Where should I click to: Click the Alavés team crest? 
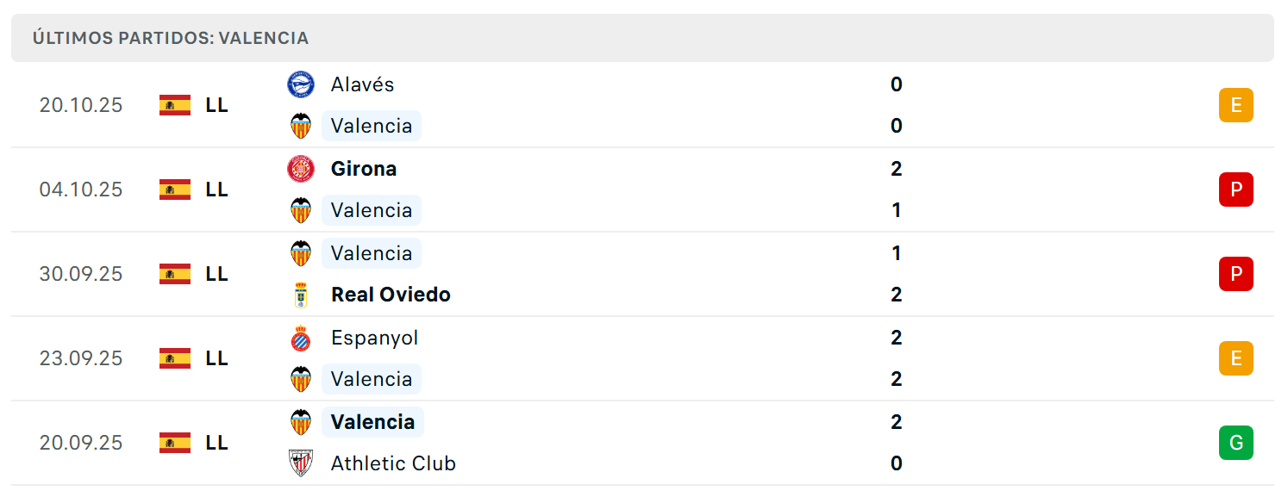pyautogui.click(x=301, y=84)
